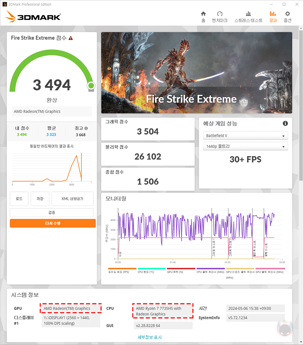The width and height of the screenshot is (304, 345).
Task: Click the GPU load red legend swatch
Action: click(181, 269)
